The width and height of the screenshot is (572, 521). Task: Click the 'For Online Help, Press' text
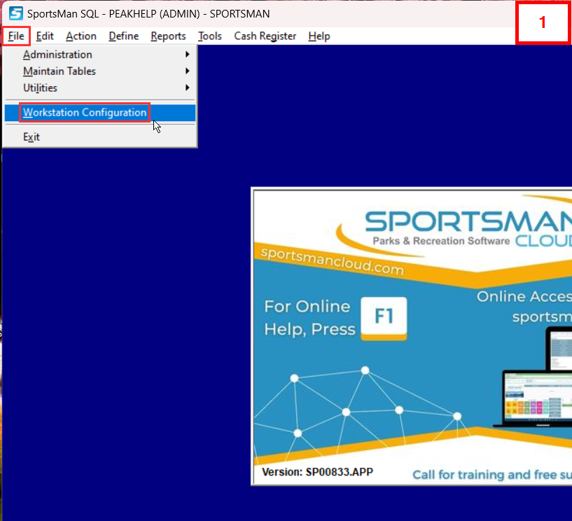click(x=309, y=318)
